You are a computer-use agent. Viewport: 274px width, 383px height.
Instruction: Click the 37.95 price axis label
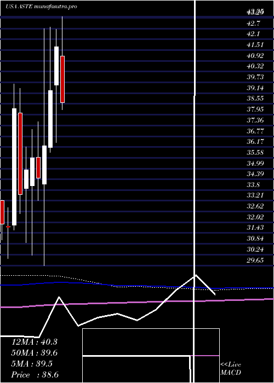(255, 109)
